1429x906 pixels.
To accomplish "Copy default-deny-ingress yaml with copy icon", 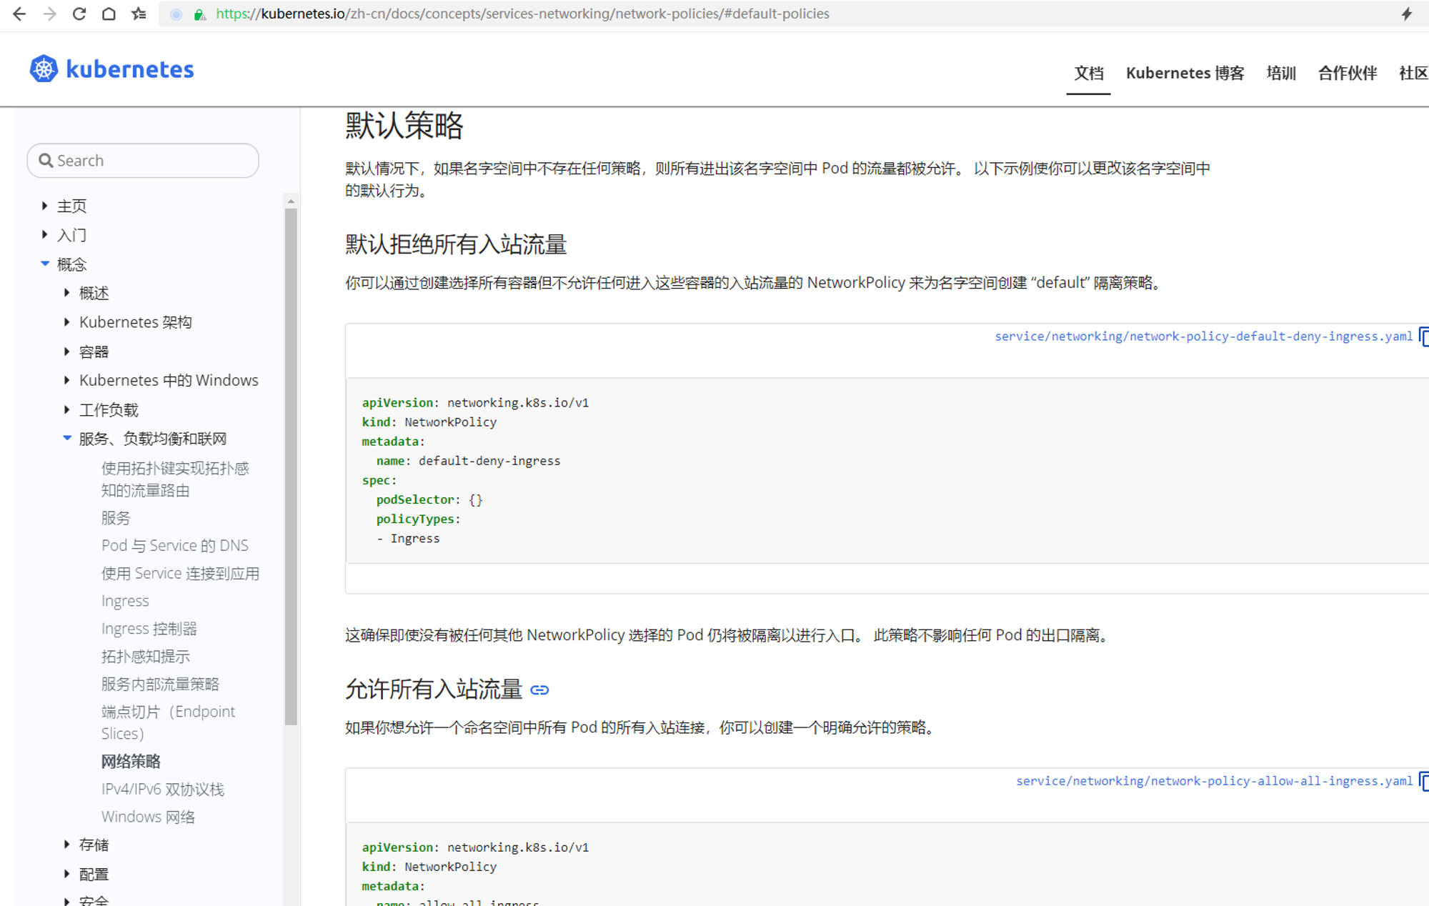I will [1424, 336].
